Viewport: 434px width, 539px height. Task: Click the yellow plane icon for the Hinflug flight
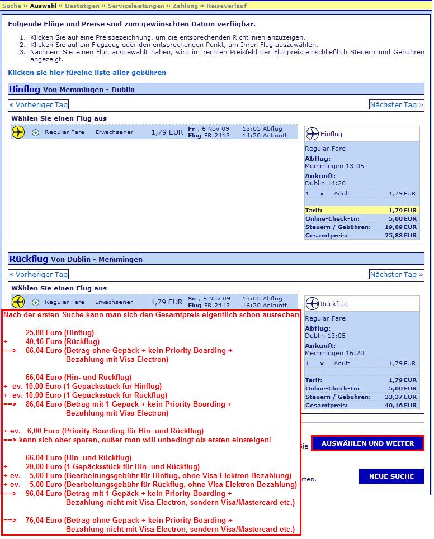18,132
